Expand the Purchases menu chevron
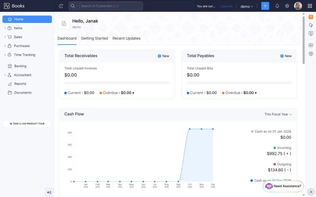 (x=5, y=46)
